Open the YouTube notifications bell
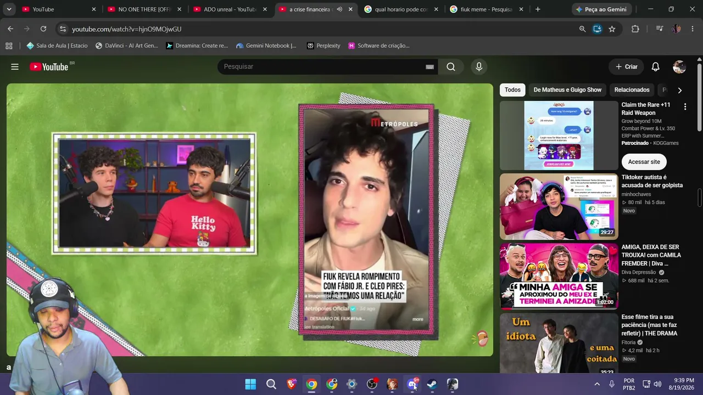This screenshot has height=395, width=703. [655, 67]
